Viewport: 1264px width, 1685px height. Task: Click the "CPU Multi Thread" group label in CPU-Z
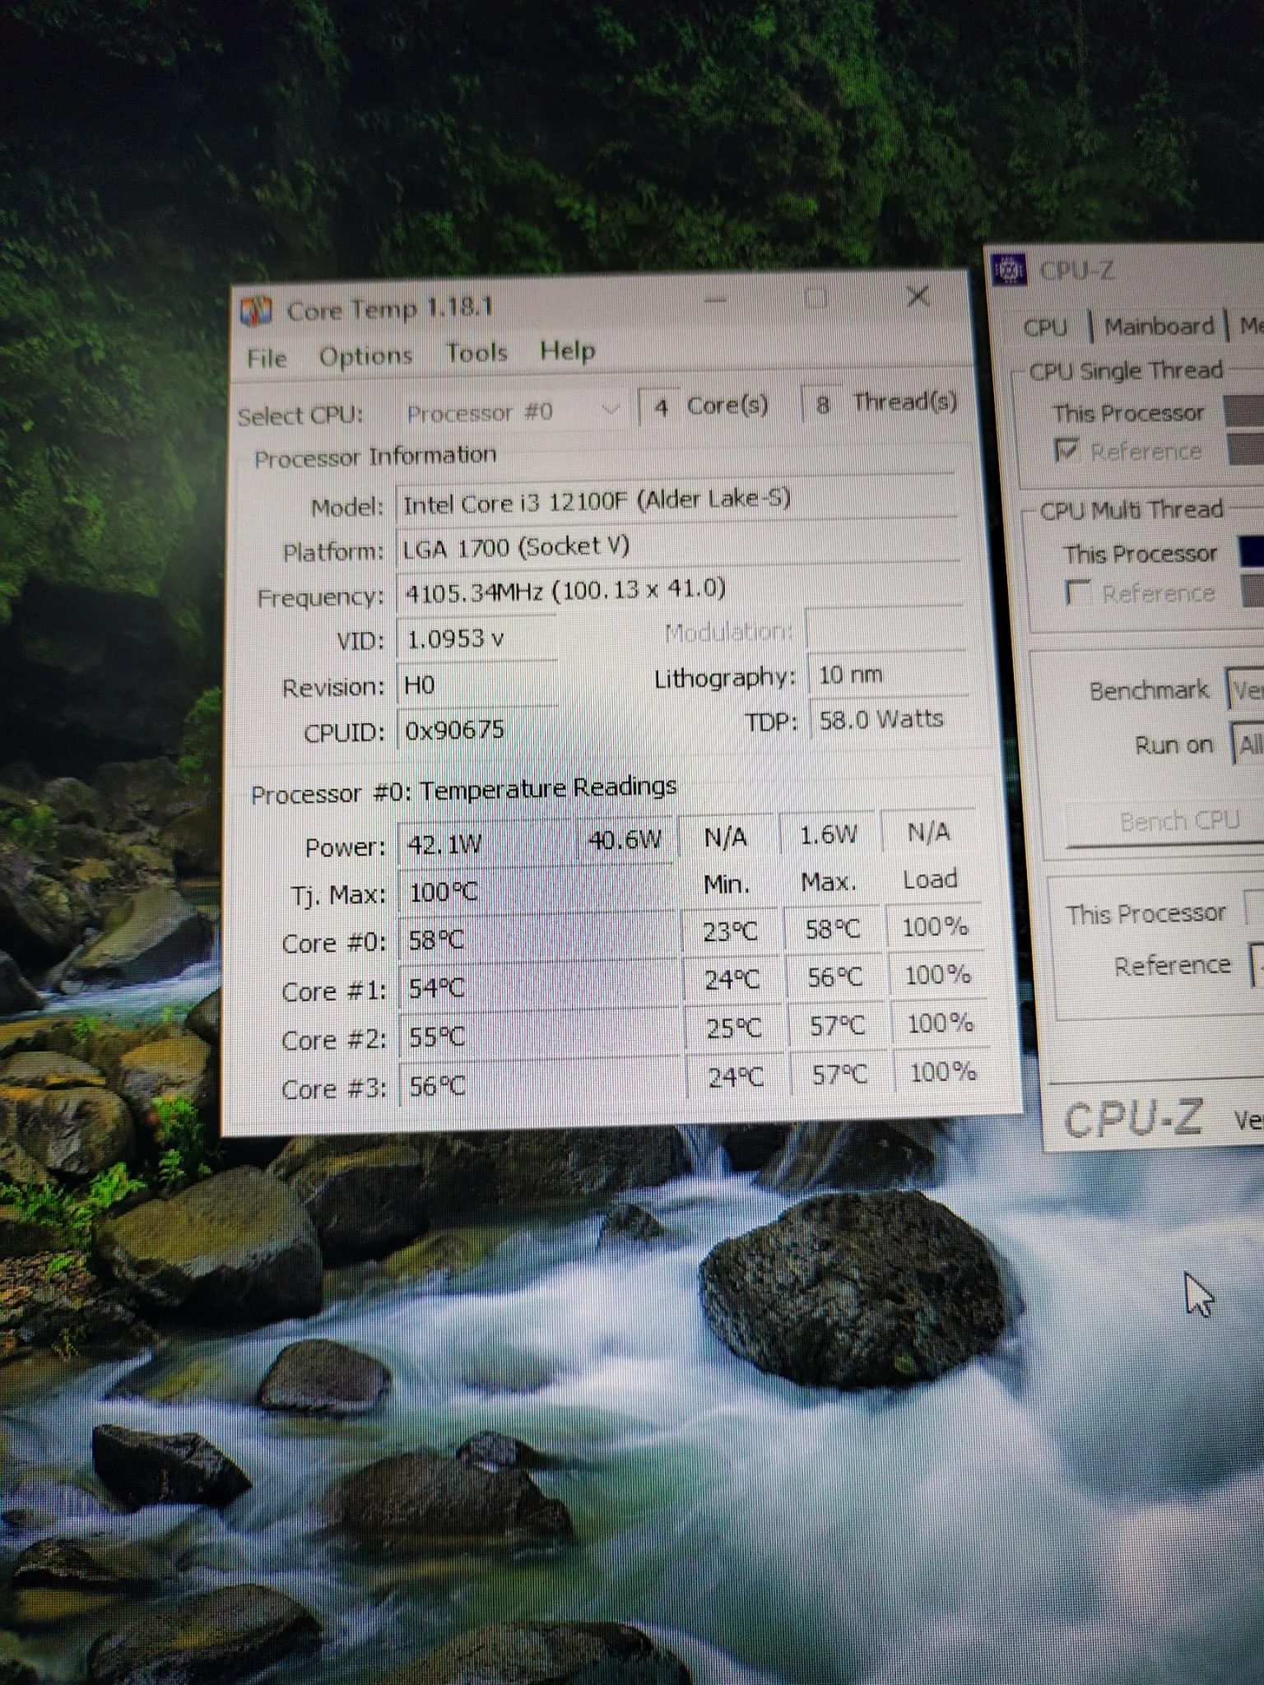click(x=1132, y=511)
